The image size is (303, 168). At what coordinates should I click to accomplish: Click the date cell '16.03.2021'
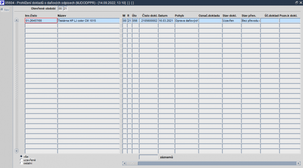click(x=166, y=20)
